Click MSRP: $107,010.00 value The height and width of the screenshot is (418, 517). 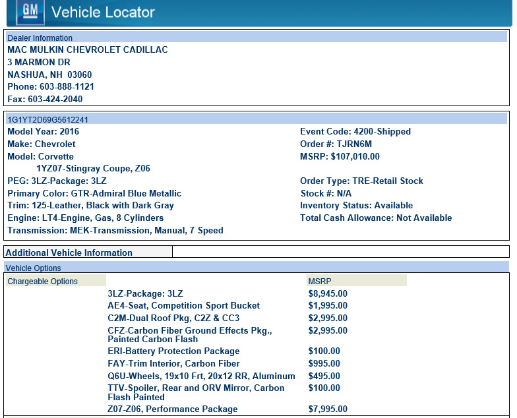pyautogui.click(x=340, y=157)
